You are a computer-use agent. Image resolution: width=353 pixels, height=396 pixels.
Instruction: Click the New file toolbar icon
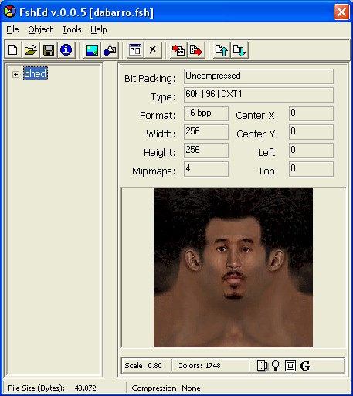click(13, 49)
